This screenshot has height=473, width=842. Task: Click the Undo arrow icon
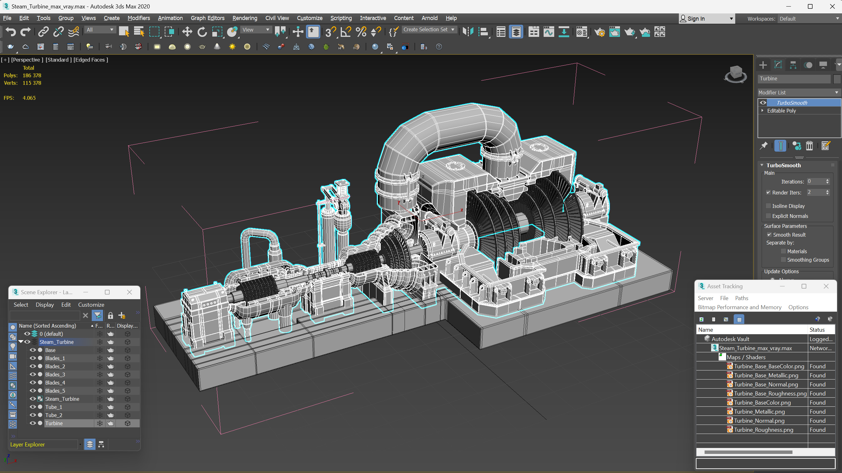11,32
